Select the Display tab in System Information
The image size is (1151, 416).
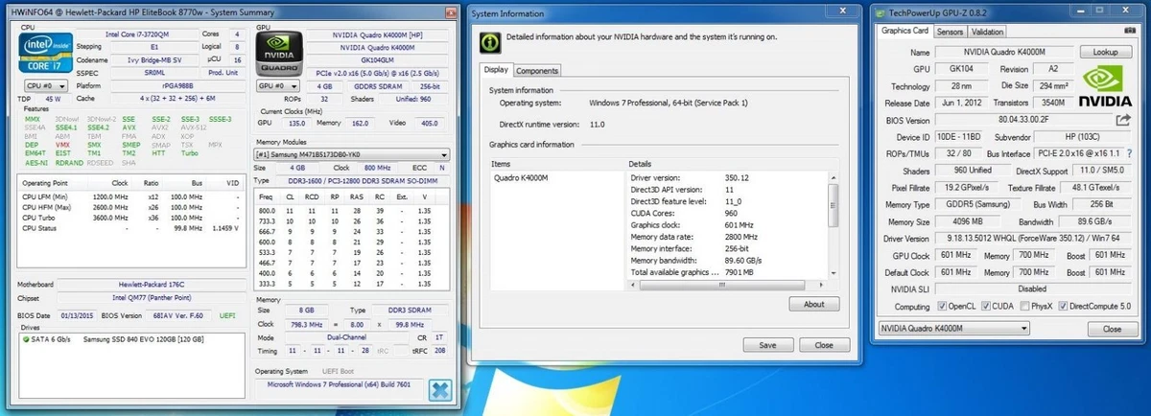coord(497,69)
